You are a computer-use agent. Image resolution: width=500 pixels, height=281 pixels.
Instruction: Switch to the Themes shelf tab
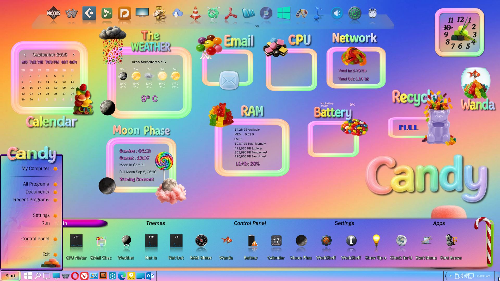click(155, 223)
